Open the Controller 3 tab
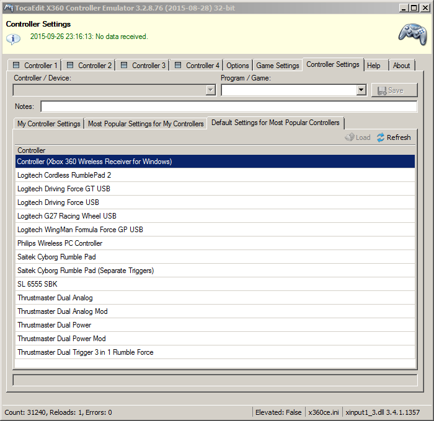Image resolution: width=434 pixels, height=421 pixels. (143, 66)
